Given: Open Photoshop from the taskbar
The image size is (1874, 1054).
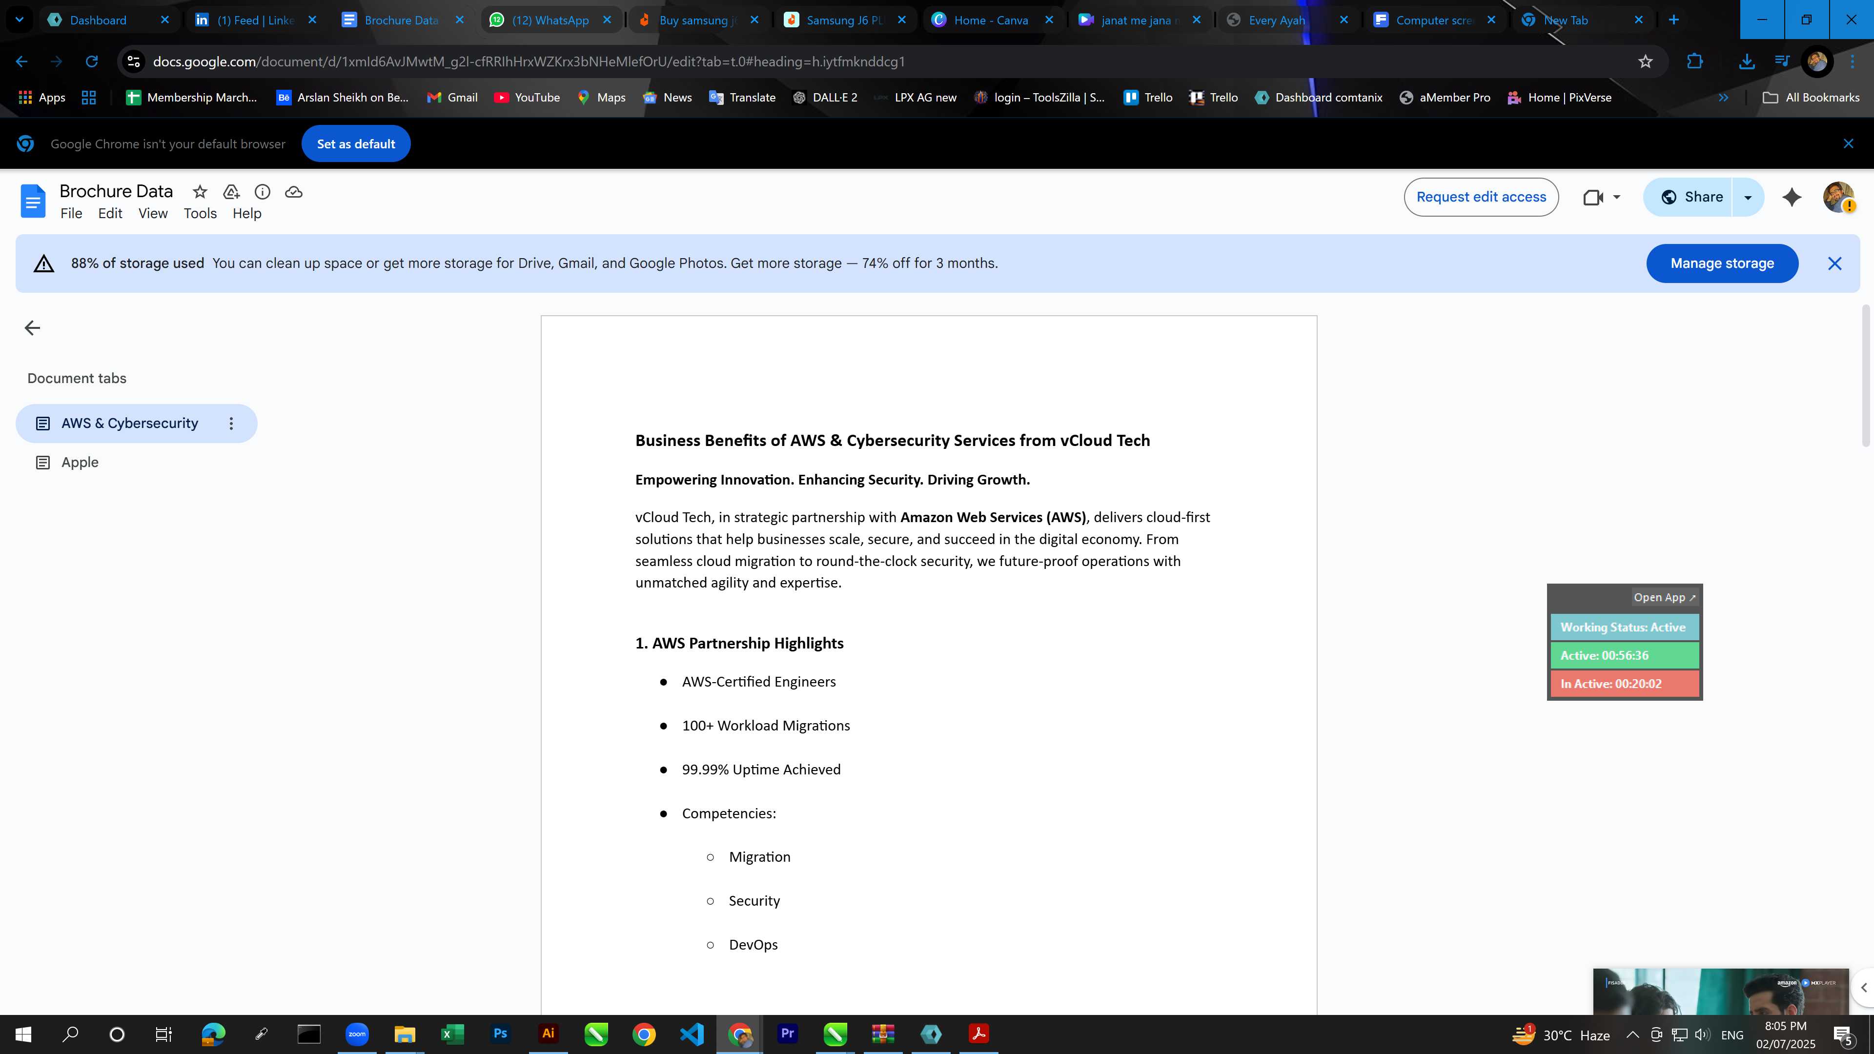Looking at the screenshot, I should click(500, 1034).
